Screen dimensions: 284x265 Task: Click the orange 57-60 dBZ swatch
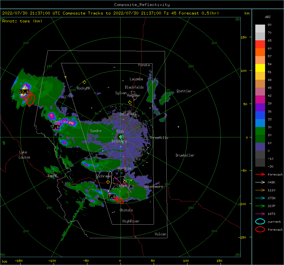(260, 52)
